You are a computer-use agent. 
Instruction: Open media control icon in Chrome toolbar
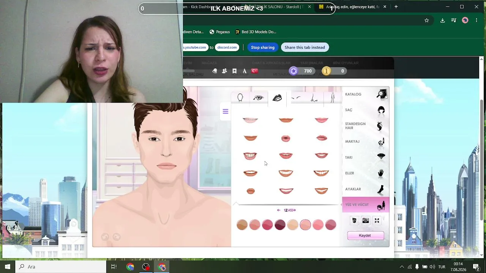(454, 20)
